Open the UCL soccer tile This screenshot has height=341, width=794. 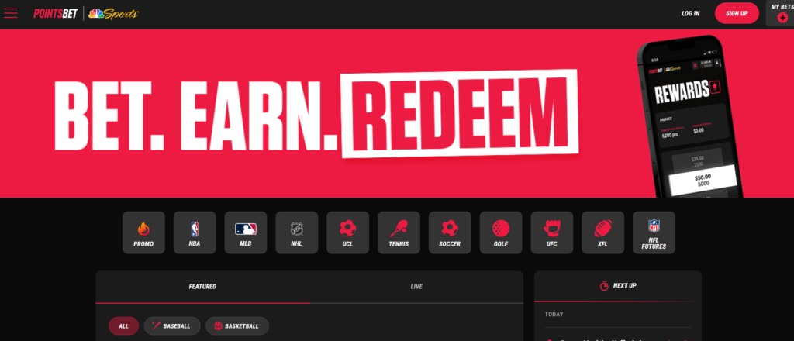coord(348,232)
